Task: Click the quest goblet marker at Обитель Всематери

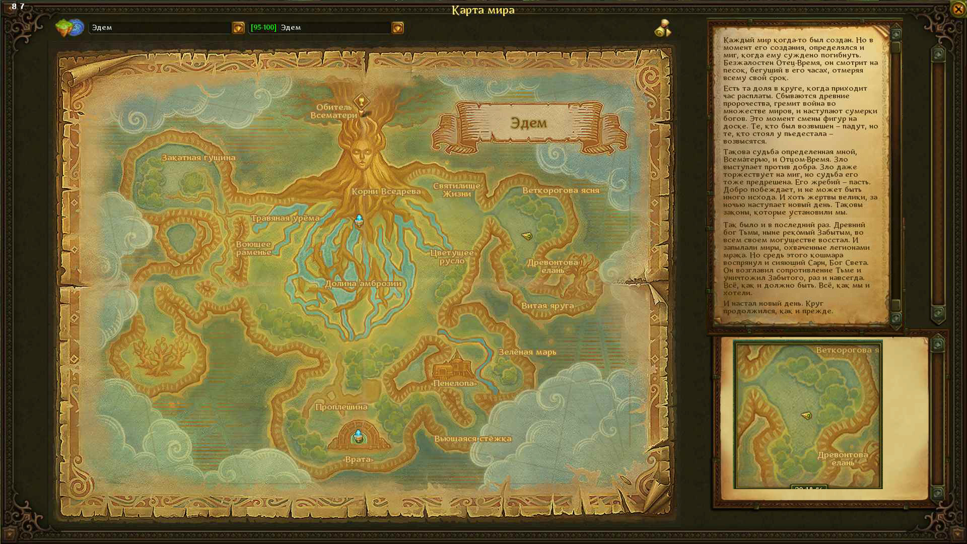Action: click(361, 101)
